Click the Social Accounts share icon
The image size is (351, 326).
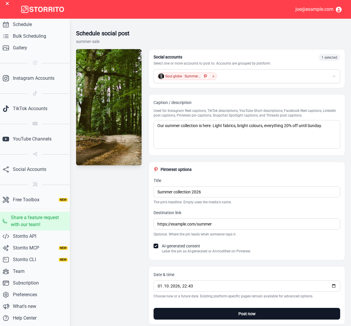click(6, 169)
